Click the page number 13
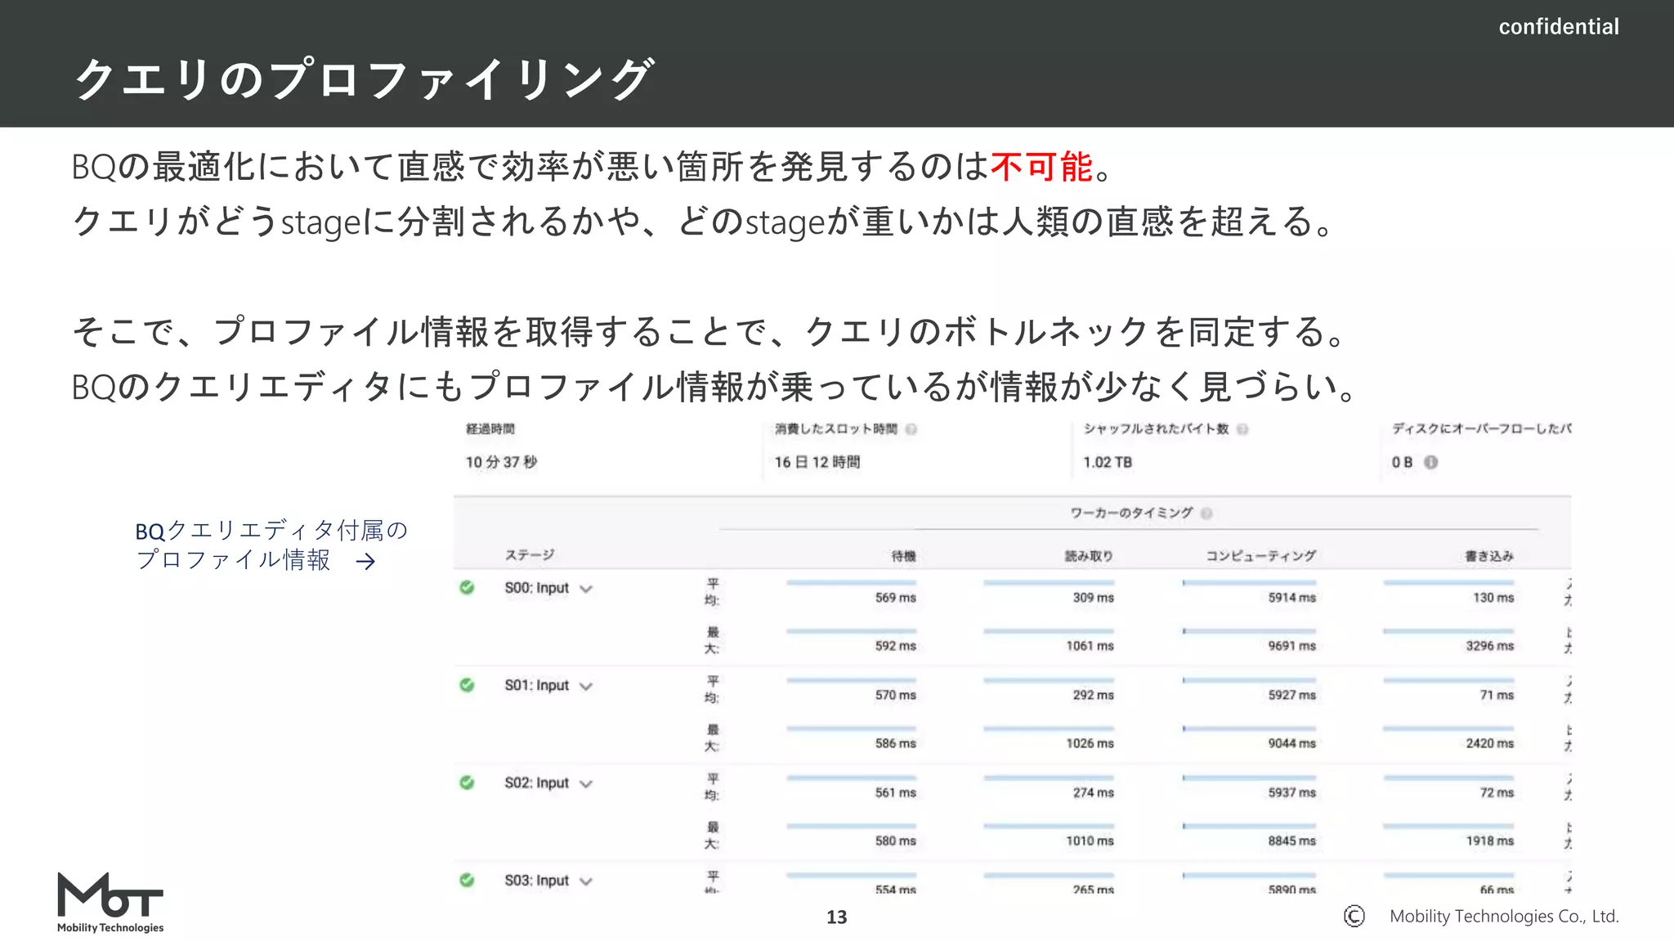This screenshot has width=1674, height=942. [836, 917]
